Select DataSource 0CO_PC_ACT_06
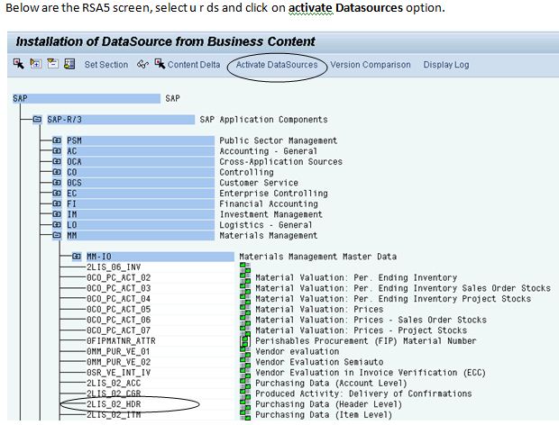 (x=119, y=320)
